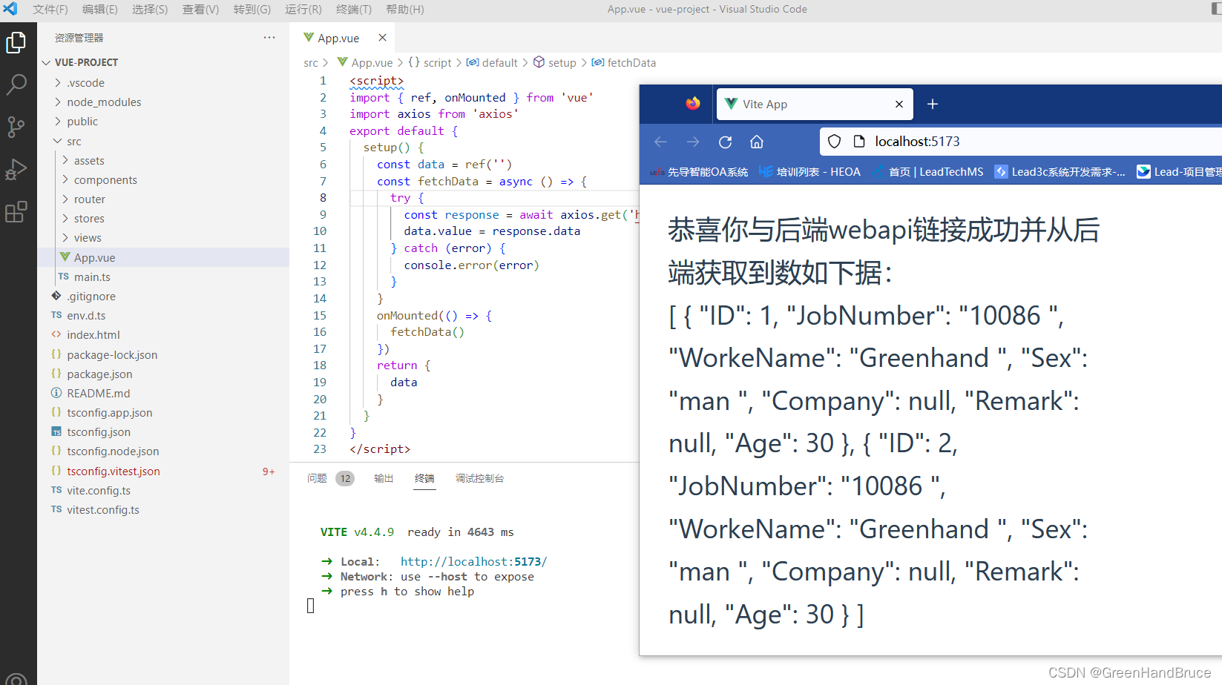The width and height of the screenshot is (1222, 685).
Task: Switch to the 终端 panel tab
Action: coord(424,478)
